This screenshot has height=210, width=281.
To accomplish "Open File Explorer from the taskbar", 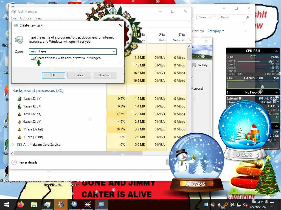I will coord(34,205).
